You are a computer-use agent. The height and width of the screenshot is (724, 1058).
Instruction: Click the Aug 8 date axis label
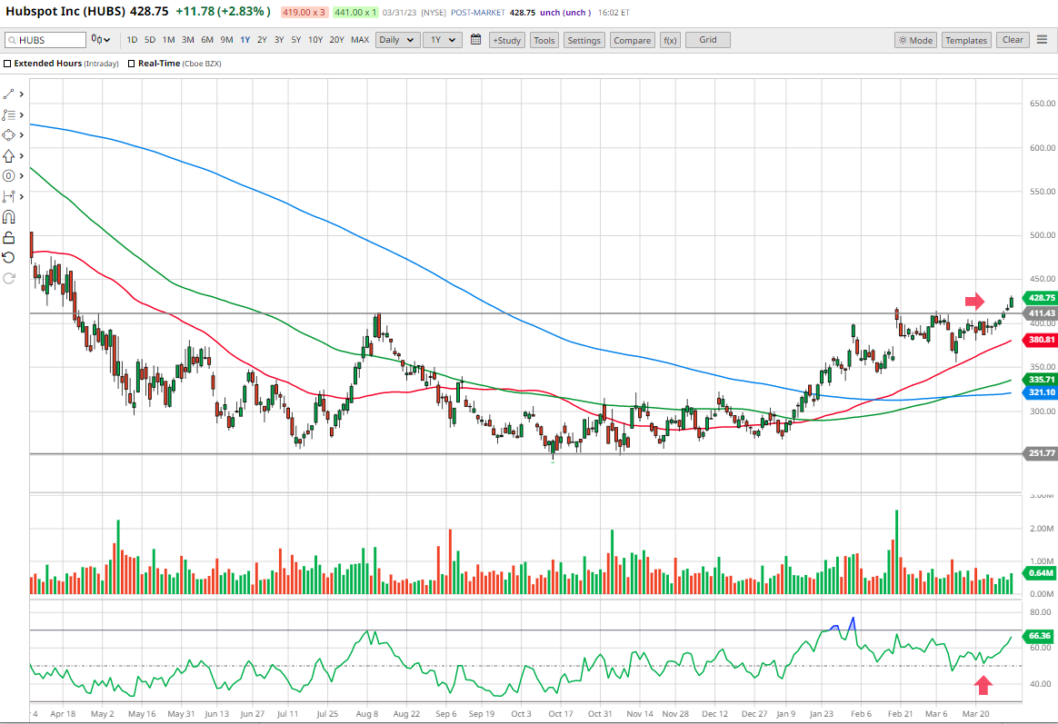point(367,713)
